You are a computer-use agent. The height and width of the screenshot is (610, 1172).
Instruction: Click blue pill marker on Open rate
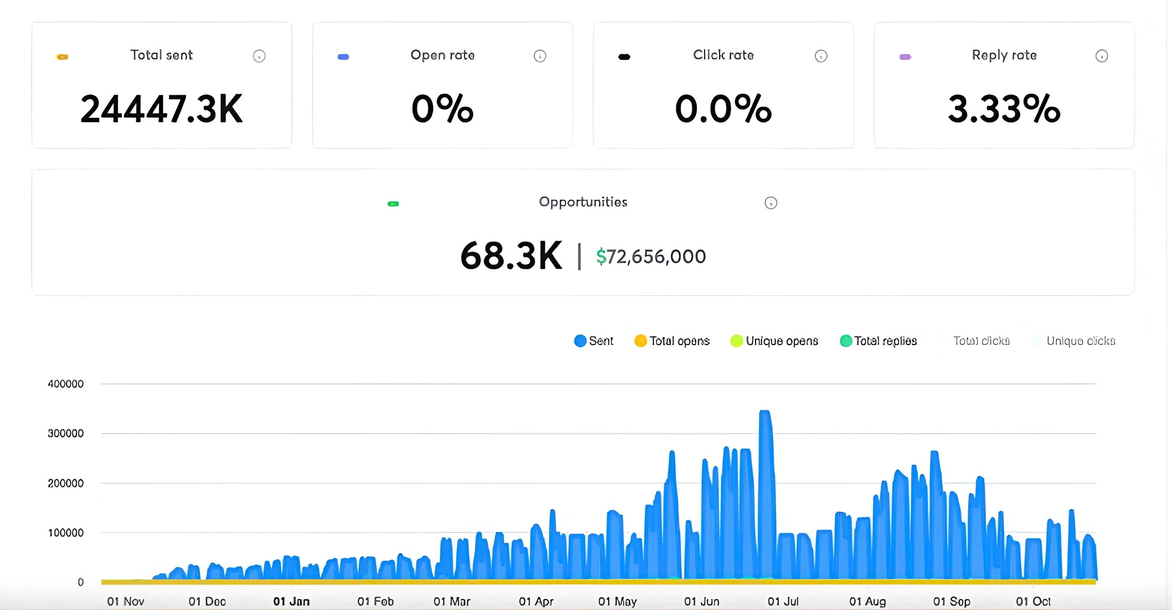click(343, 57)
